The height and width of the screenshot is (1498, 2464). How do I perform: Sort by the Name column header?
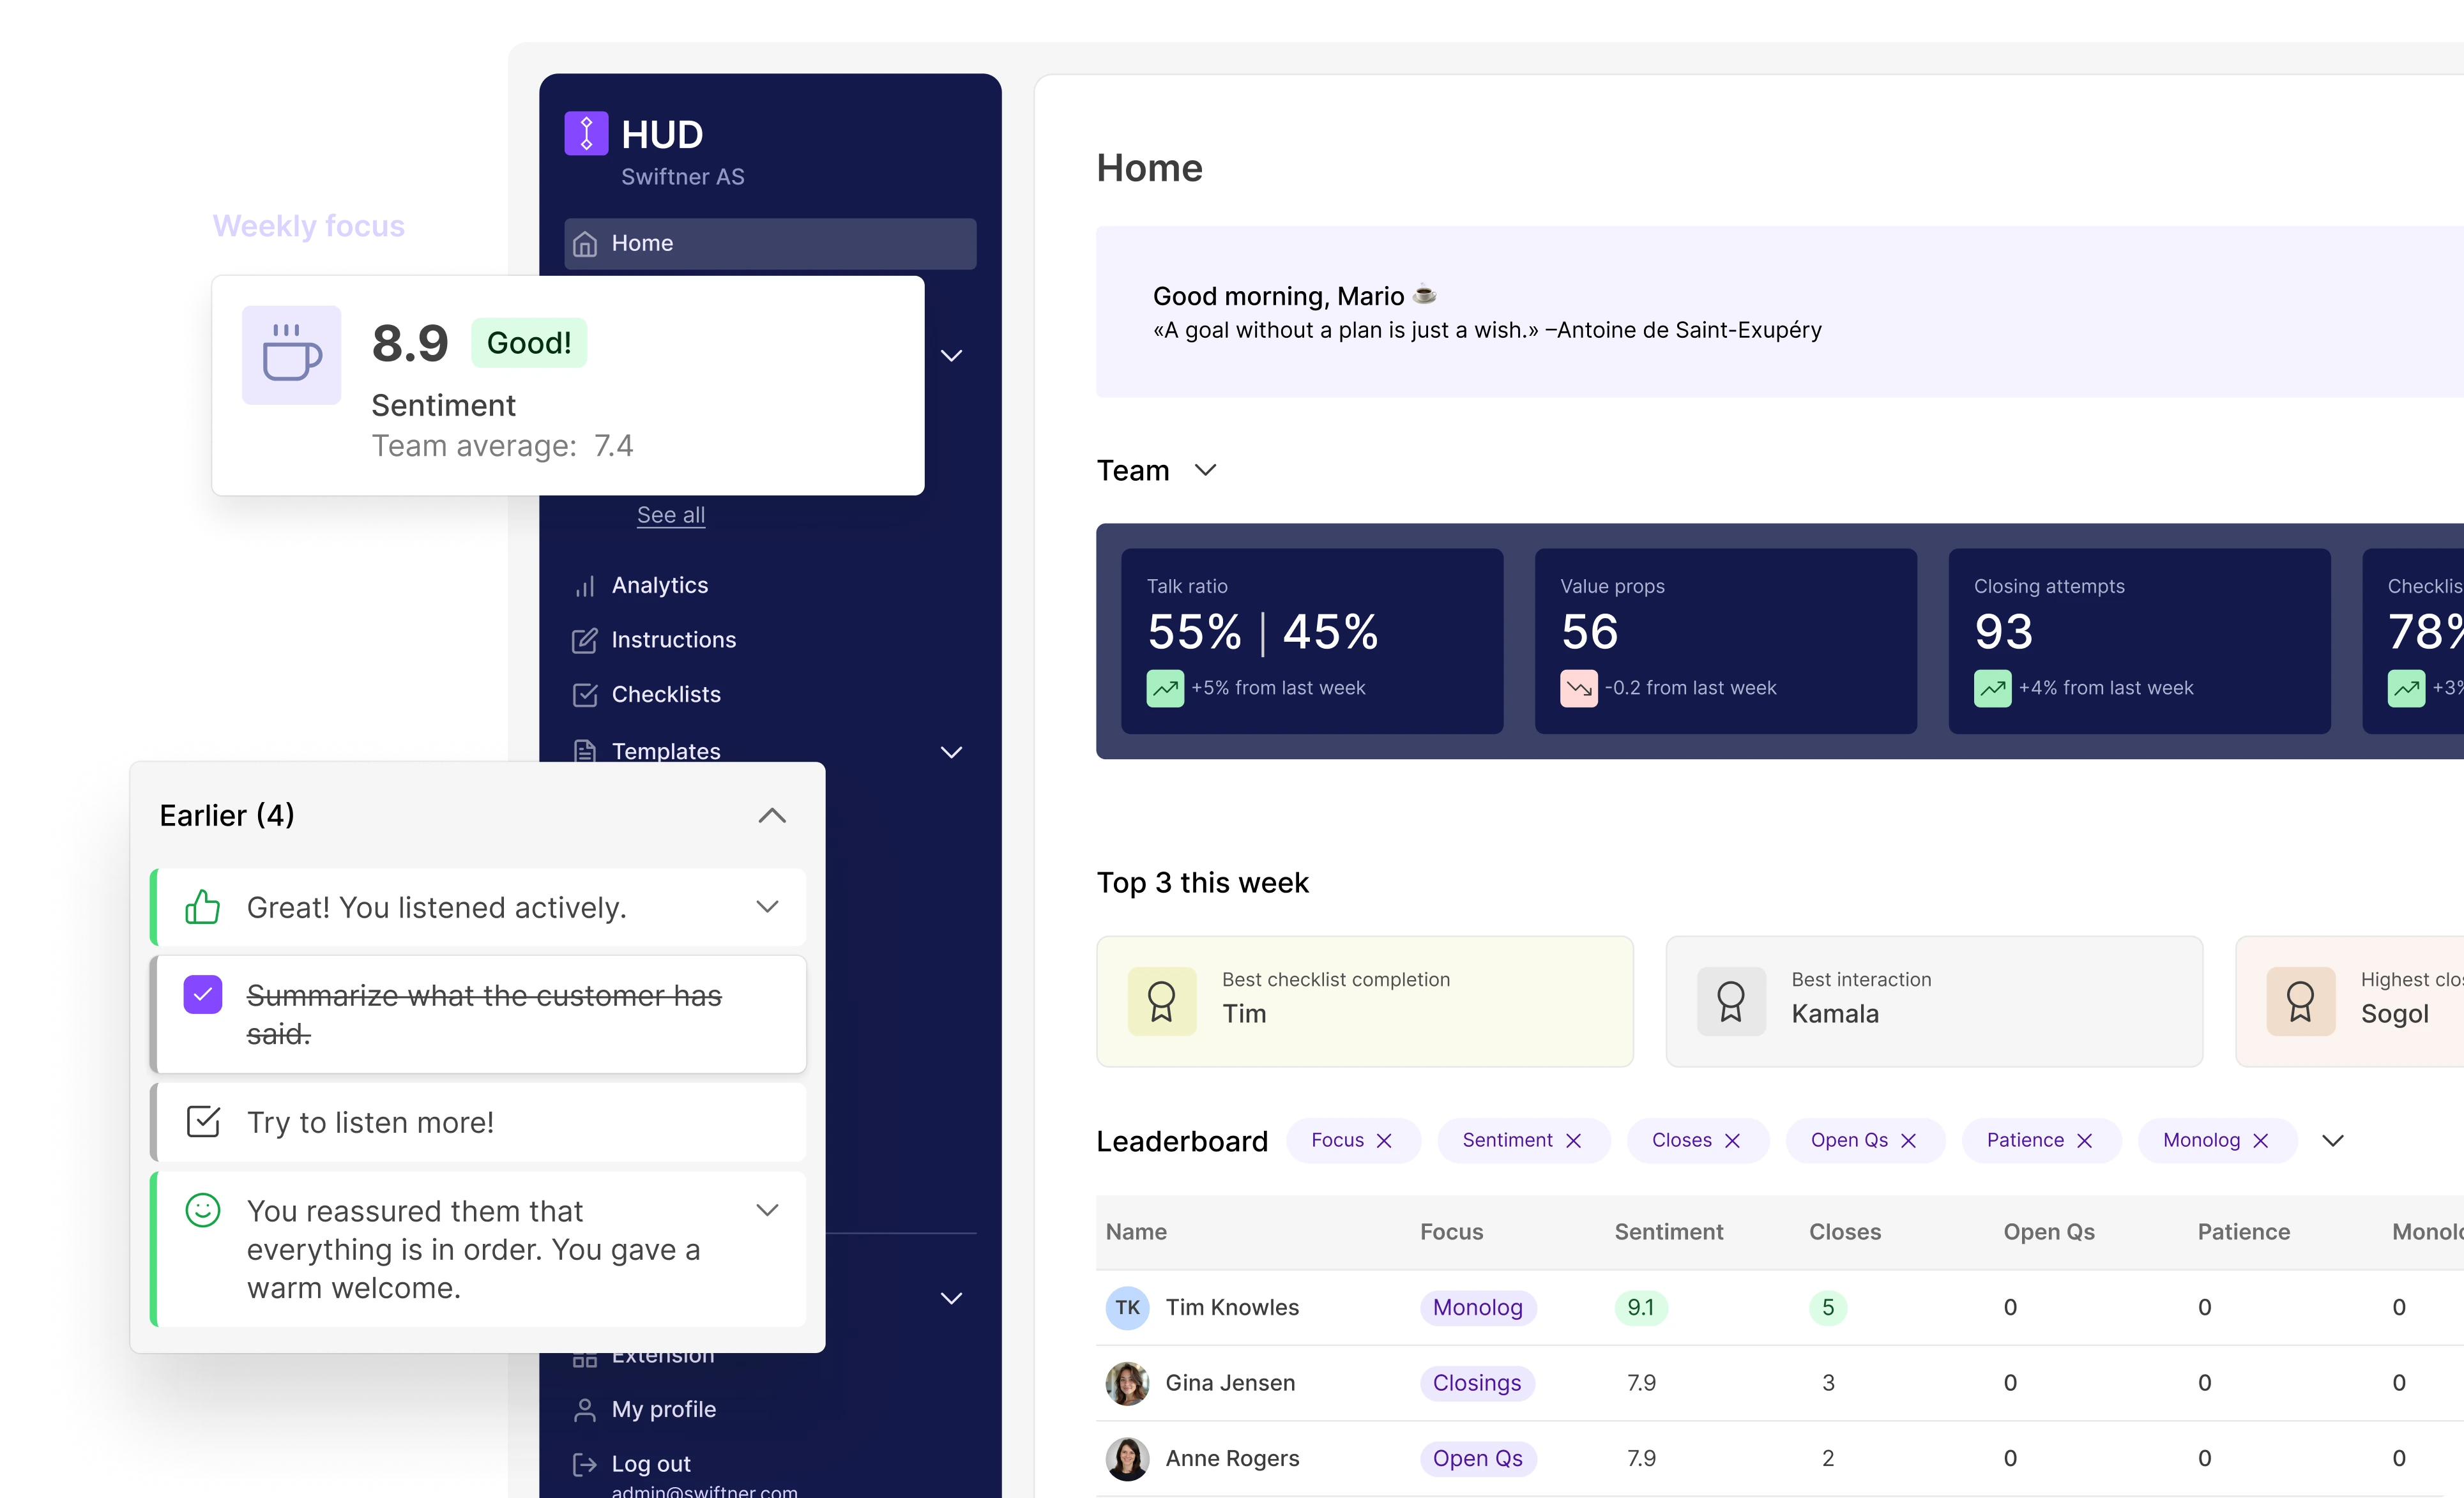pos(1136,1233)
